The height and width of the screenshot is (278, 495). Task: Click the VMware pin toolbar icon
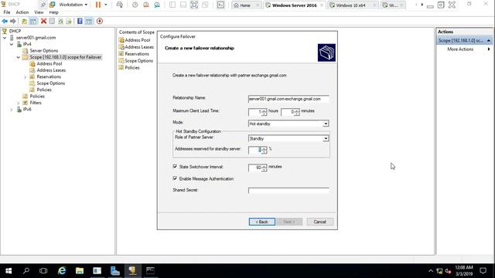pos(43,5)
